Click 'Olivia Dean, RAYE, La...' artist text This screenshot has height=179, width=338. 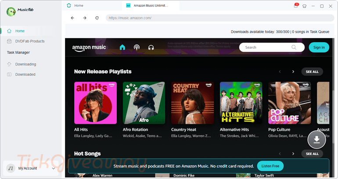tap(288, 136)
